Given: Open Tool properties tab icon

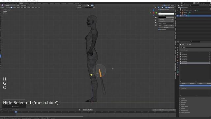Looking at the screenshot, I should click(178, 45).
